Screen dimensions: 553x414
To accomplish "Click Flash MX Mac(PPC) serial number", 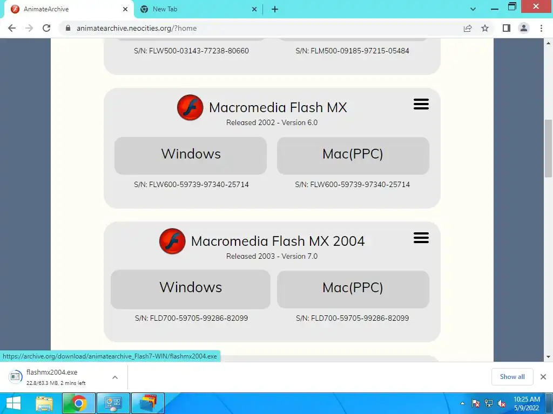I will pyautogui.click(x=352, y=184).
